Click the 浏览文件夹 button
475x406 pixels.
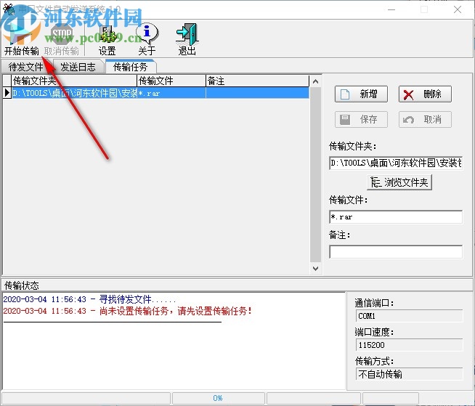tap(399, 182)
